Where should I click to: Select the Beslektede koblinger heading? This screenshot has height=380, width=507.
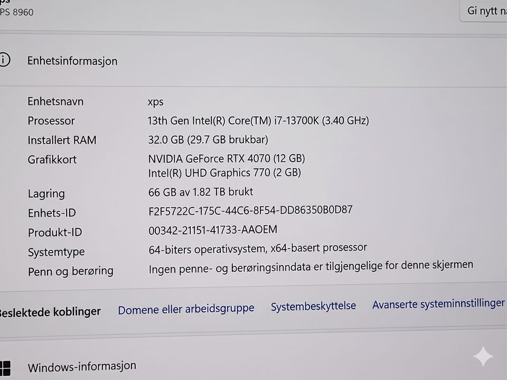point(50,312)
